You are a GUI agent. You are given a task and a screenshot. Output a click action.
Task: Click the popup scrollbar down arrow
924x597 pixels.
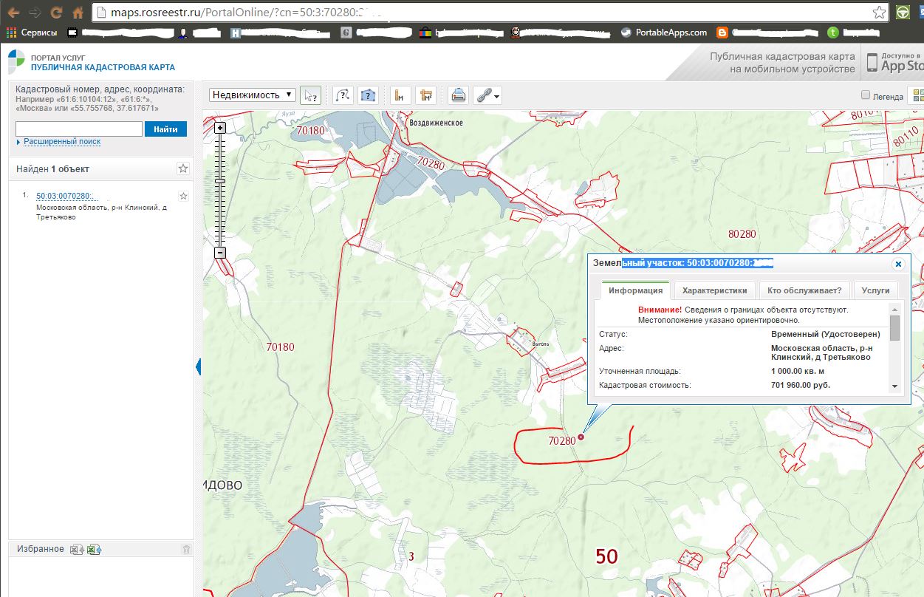point(894,386)
